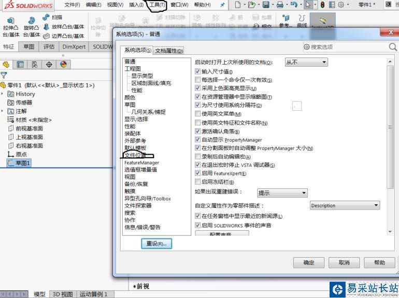This screenshot has width=399, height=298.
Task: Click the File properties list icon
Action: 332,5
